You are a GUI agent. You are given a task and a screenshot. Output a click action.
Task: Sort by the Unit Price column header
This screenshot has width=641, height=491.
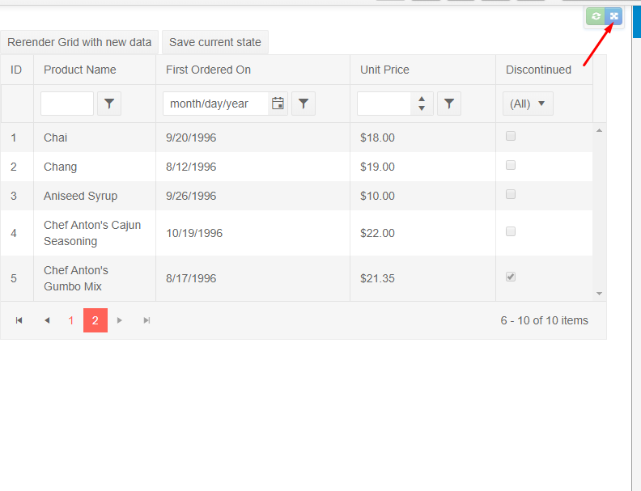click(x=385, y=70)
